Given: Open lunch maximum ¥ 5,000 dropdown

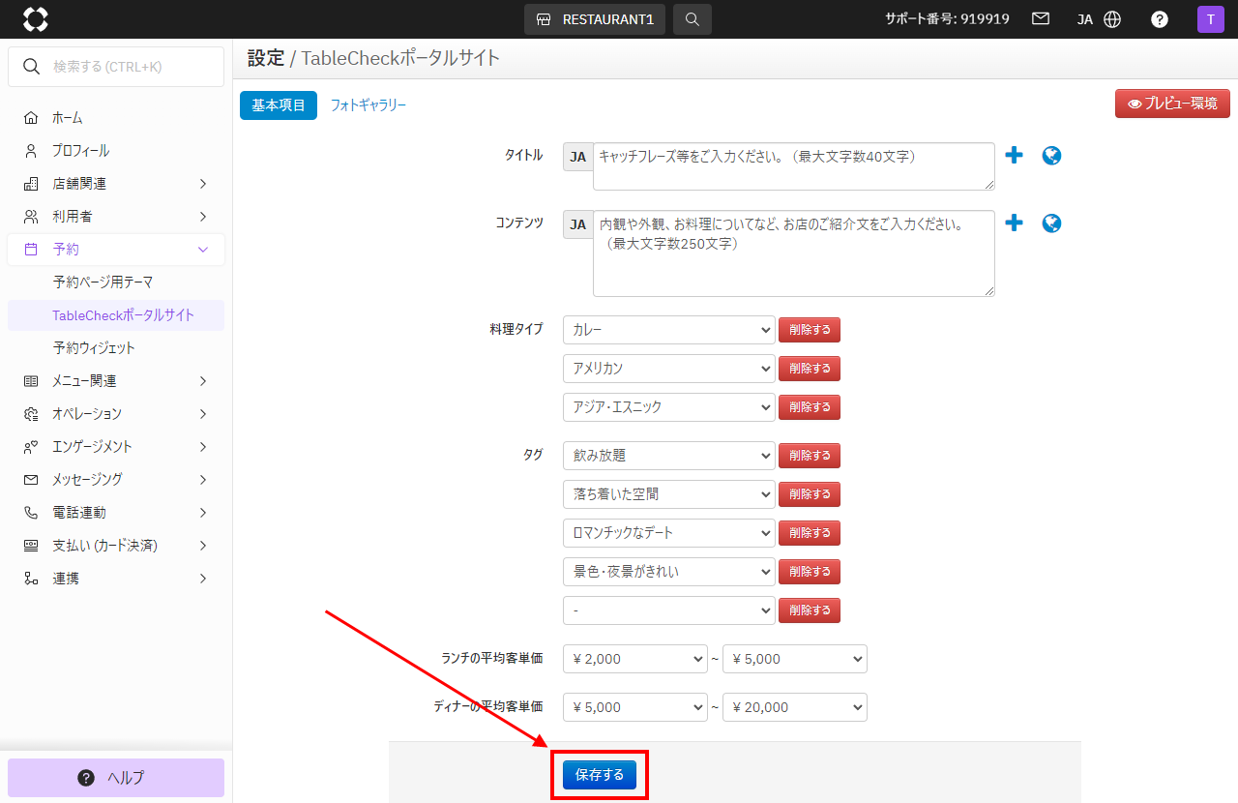Looking at the screenshot, I should (795, 659).
